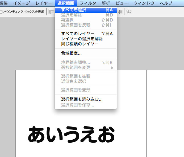Toggle バウンディングボックスを表示 checkbox
Screen dimensions: 184x157
tap(1, 12)
